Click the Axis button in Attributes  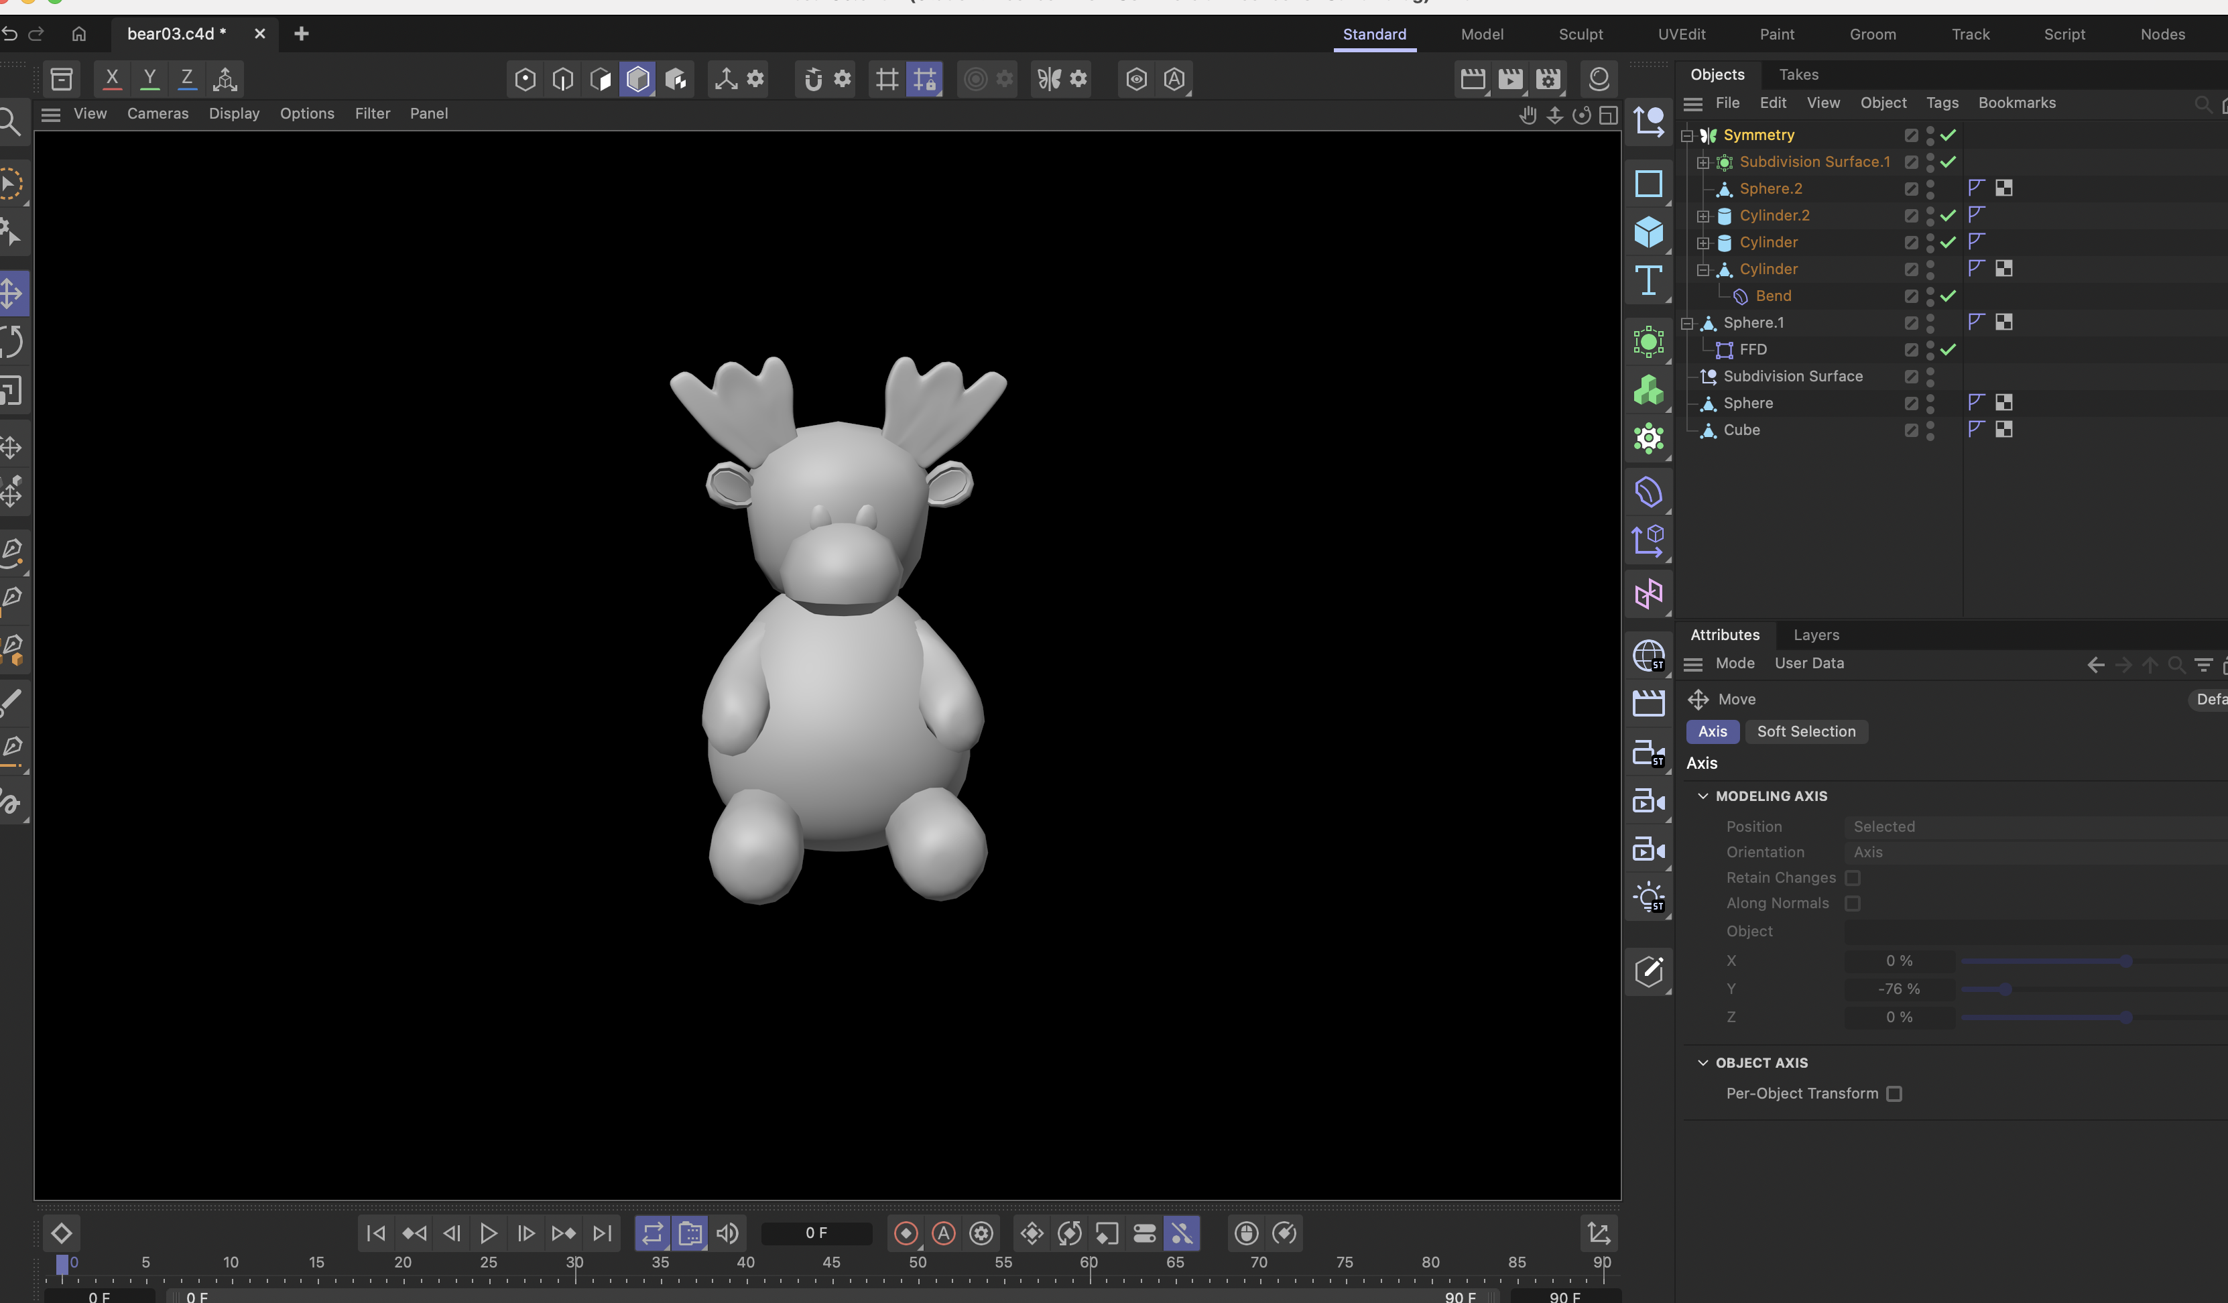1712,731
